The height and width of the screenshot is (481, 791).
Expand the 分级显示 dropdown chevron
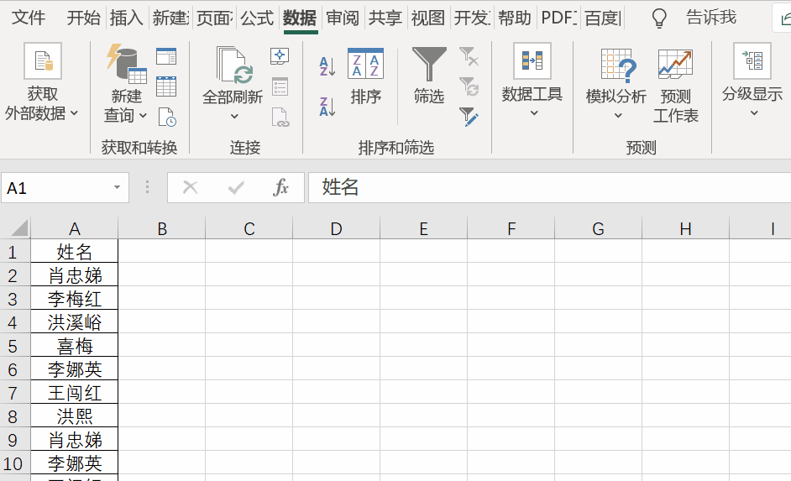[x=754, y=113]
